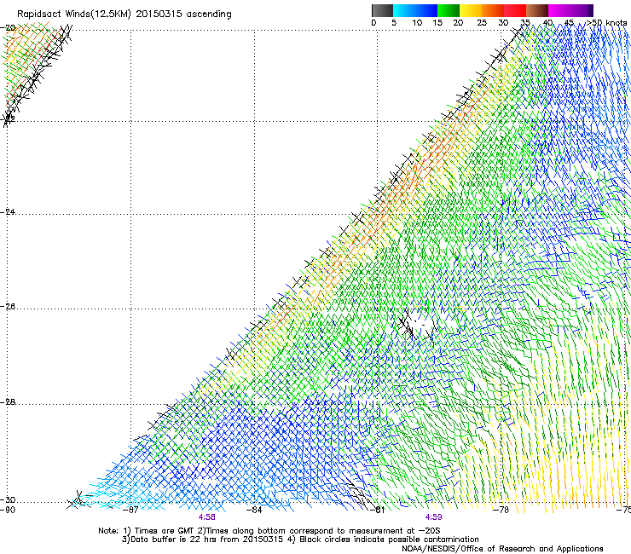Click the Rapidscat Winds title text
The height and width of the screenshot is (554, 631).
tap(124, 14)
